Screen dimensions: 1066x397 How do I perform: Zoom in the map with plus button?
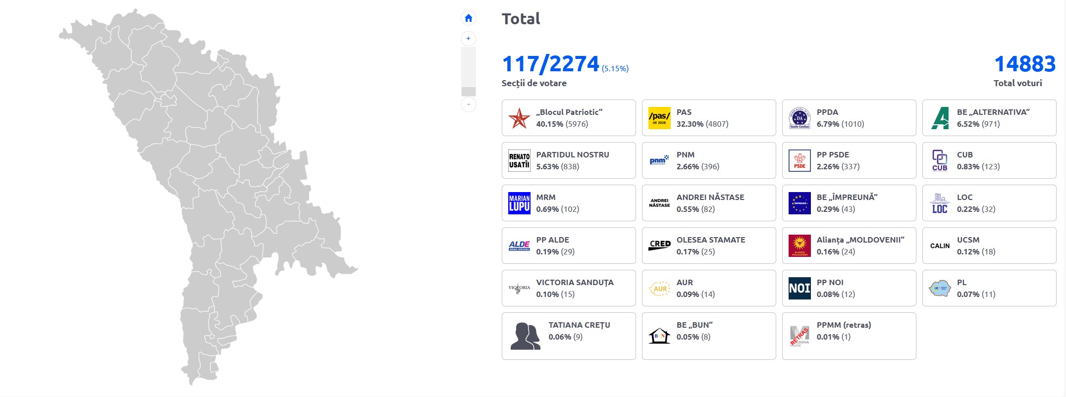coord(468,39)
